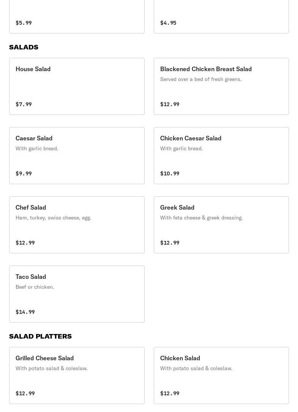The image size is (298, 412).
Task: Choose the Chef Salad card
Action: [x=77, y=225]
